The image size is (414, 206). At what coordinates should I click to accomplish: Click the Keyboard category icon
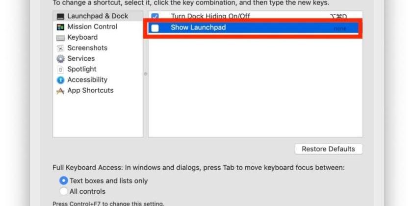click(60, 38)
